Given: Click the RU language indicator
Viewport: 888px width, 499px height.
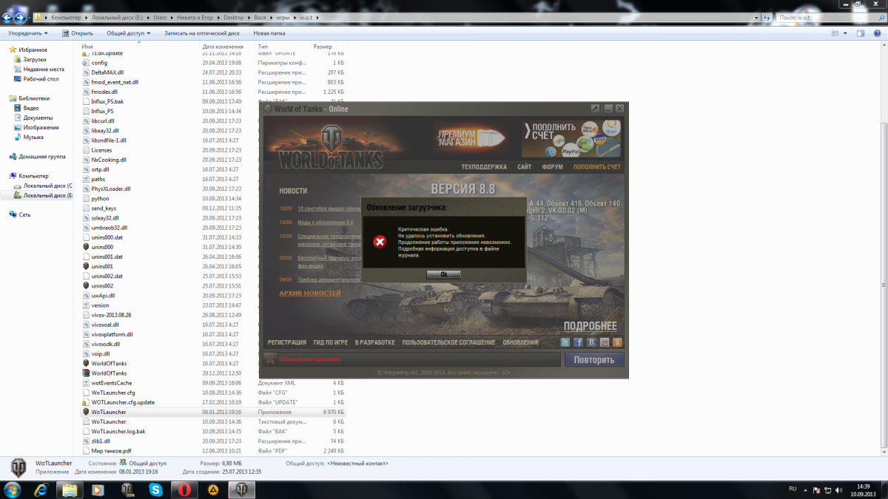Looking at the screenshot, I should point(793,489).
